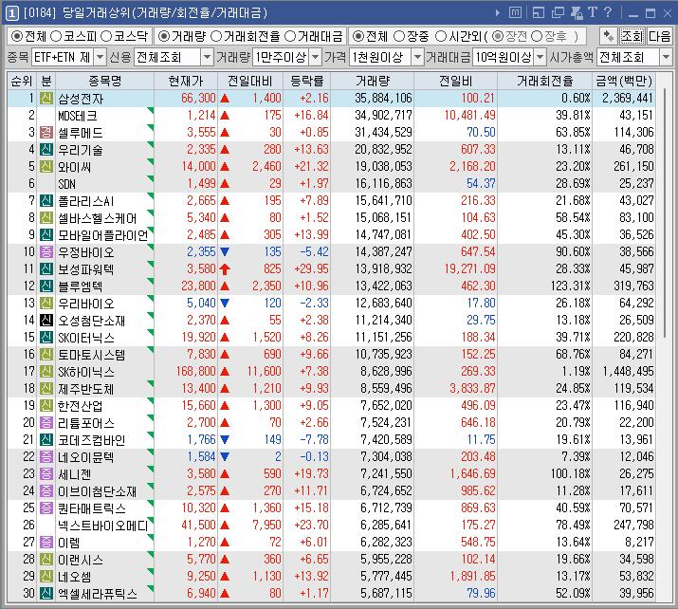Select stock name 삼성전자
The width and height of the screenshot is (678, 609).
tap(81, 99)
